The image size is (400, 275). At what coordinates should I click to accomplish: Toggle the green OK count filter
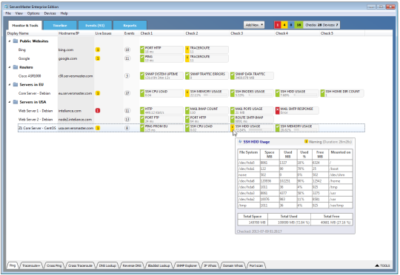299,25
